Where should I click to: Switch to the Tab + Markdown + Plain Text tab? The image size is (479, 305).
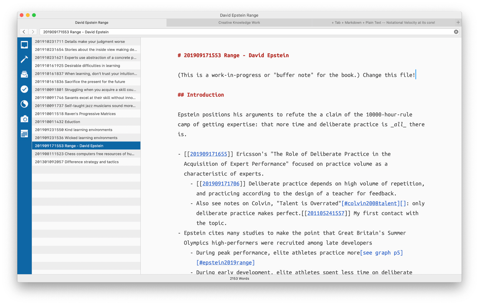click(383, 22)
